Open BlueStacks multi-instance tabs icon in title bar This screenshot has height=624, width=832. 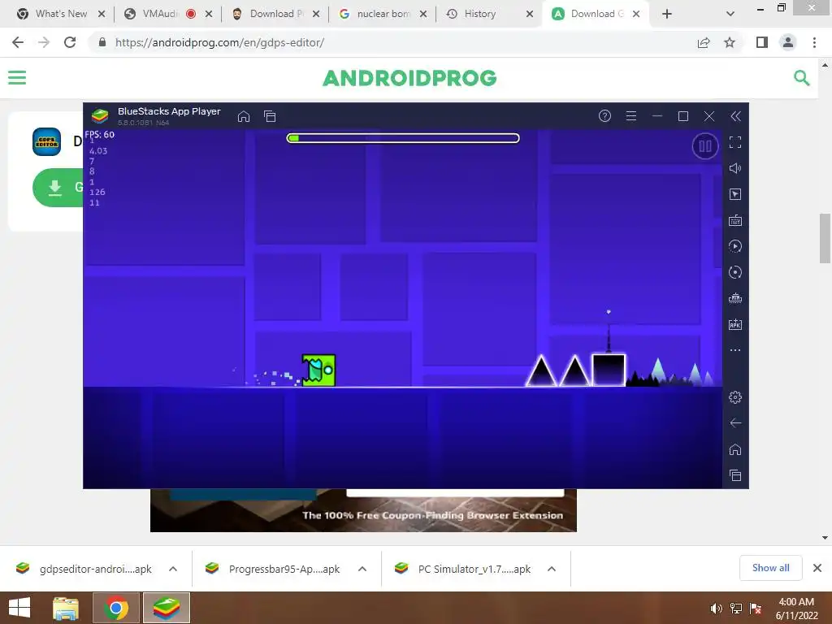point(270,116)
